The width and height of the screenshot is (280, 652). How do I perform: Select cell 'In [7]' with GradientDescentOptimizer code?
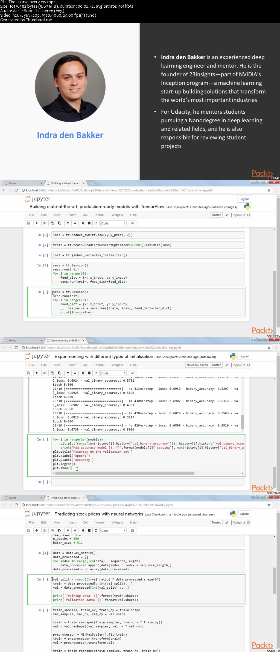pos(148,245)
